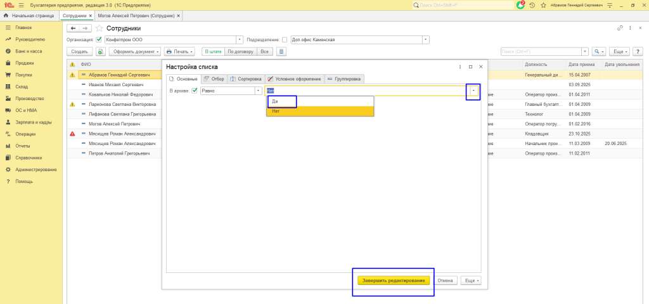Open Банк и касса sidebar section
The height and width of the screenshot is (304, 649).
coord(29,51)
